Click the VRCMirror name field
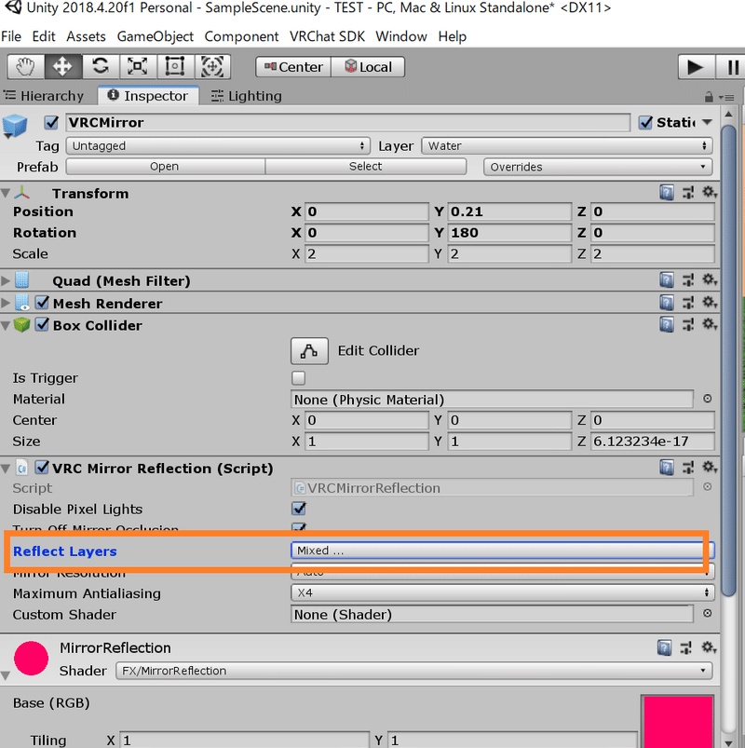The width and height of the screenshot is (745, 748). [347, 123]
